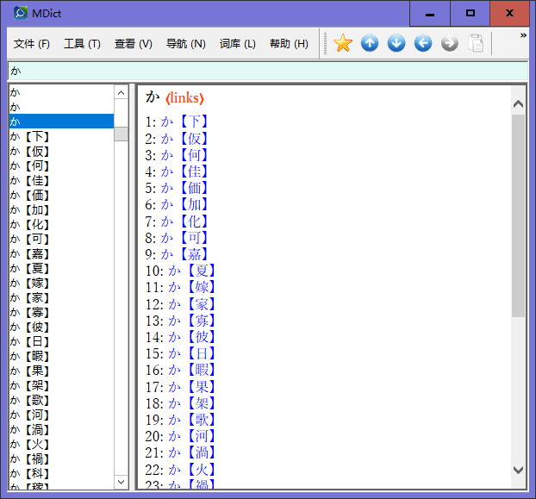
Task: Select か【禍】 in the word list
Action: 61,458
